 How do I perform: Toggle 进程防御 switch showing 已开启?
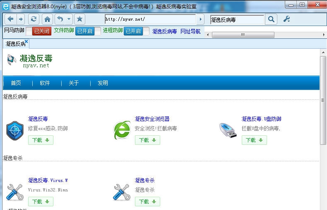(137, 31)
